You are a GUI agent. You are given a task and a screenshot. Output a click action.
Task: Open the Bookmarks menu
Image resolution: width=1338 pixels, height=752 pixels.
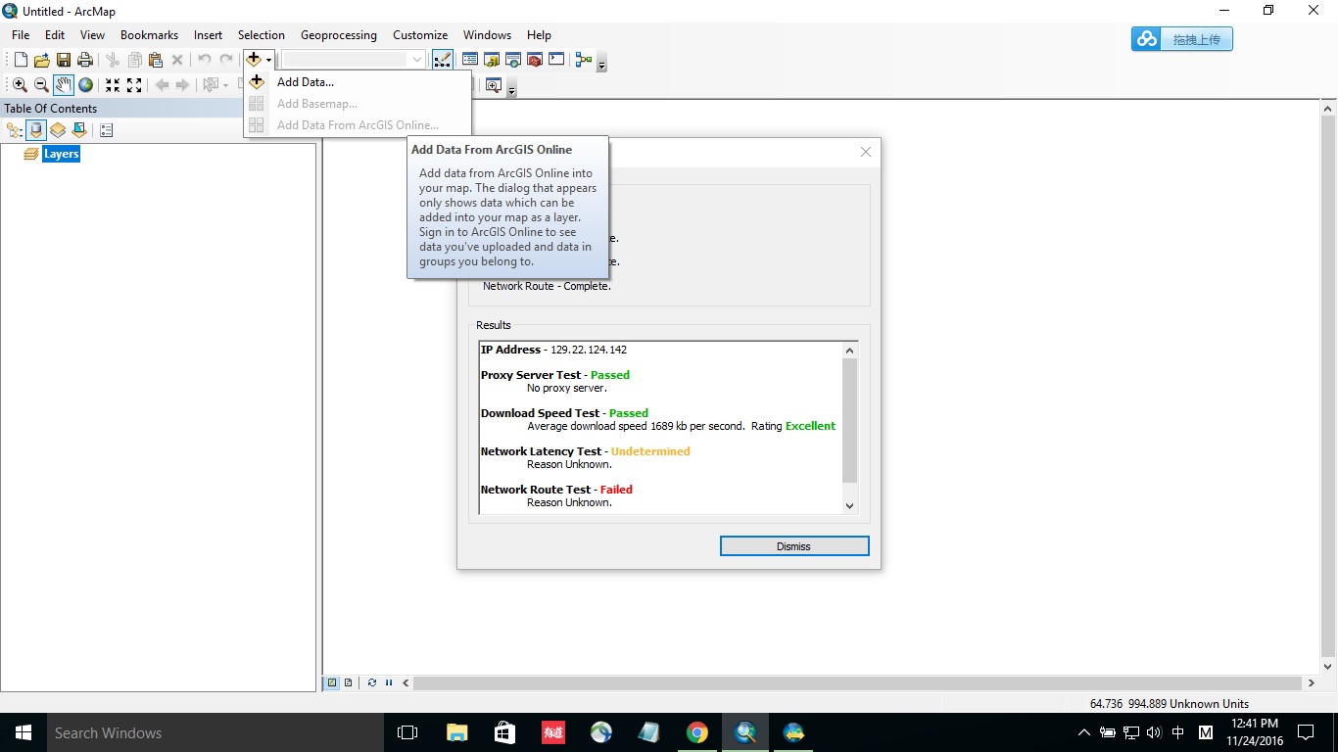pos(149,35)
